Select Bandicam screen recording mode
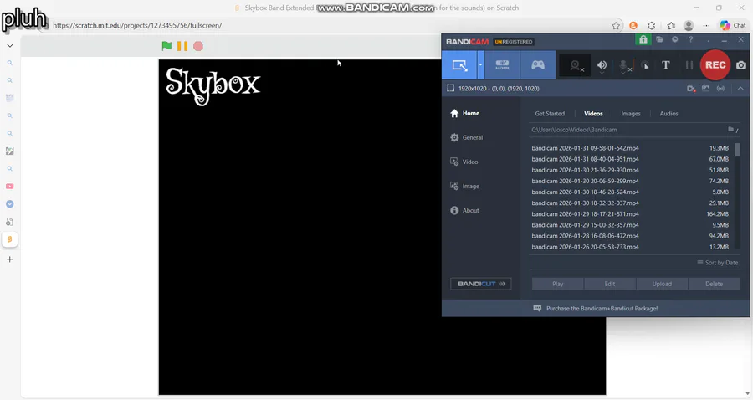The image size is (753, 400). [x=459, y=65]
